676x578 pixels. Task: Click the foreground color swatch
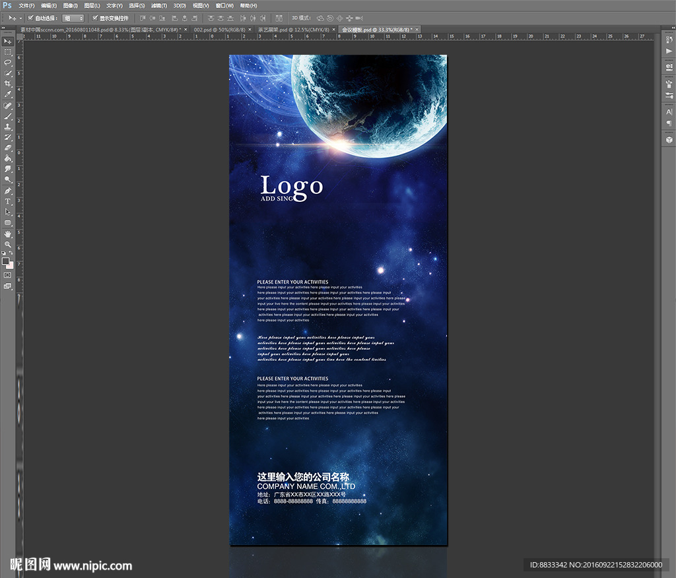6,261
